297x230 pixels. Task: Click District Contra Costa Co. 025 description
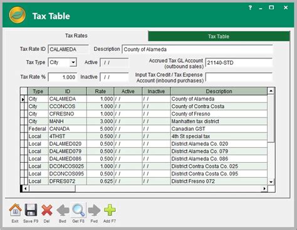pos(219,167)
